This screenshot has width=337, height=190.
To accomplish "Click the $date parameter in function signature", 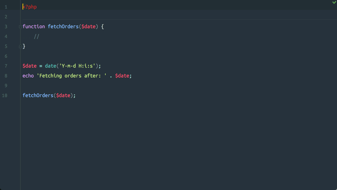I will point(88,26).
